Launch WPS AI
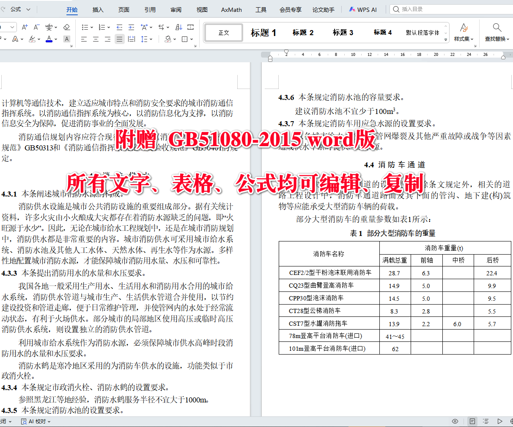This screenshot has height=427, width=513. point(362,9)
